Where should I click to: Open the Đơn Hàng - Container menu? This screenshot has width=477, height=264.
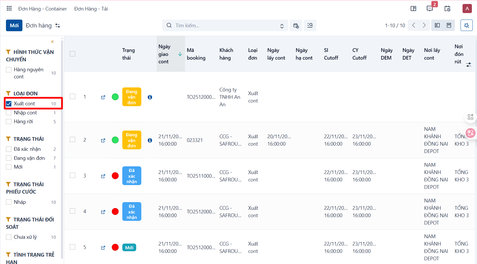click(x=43, y=9)
